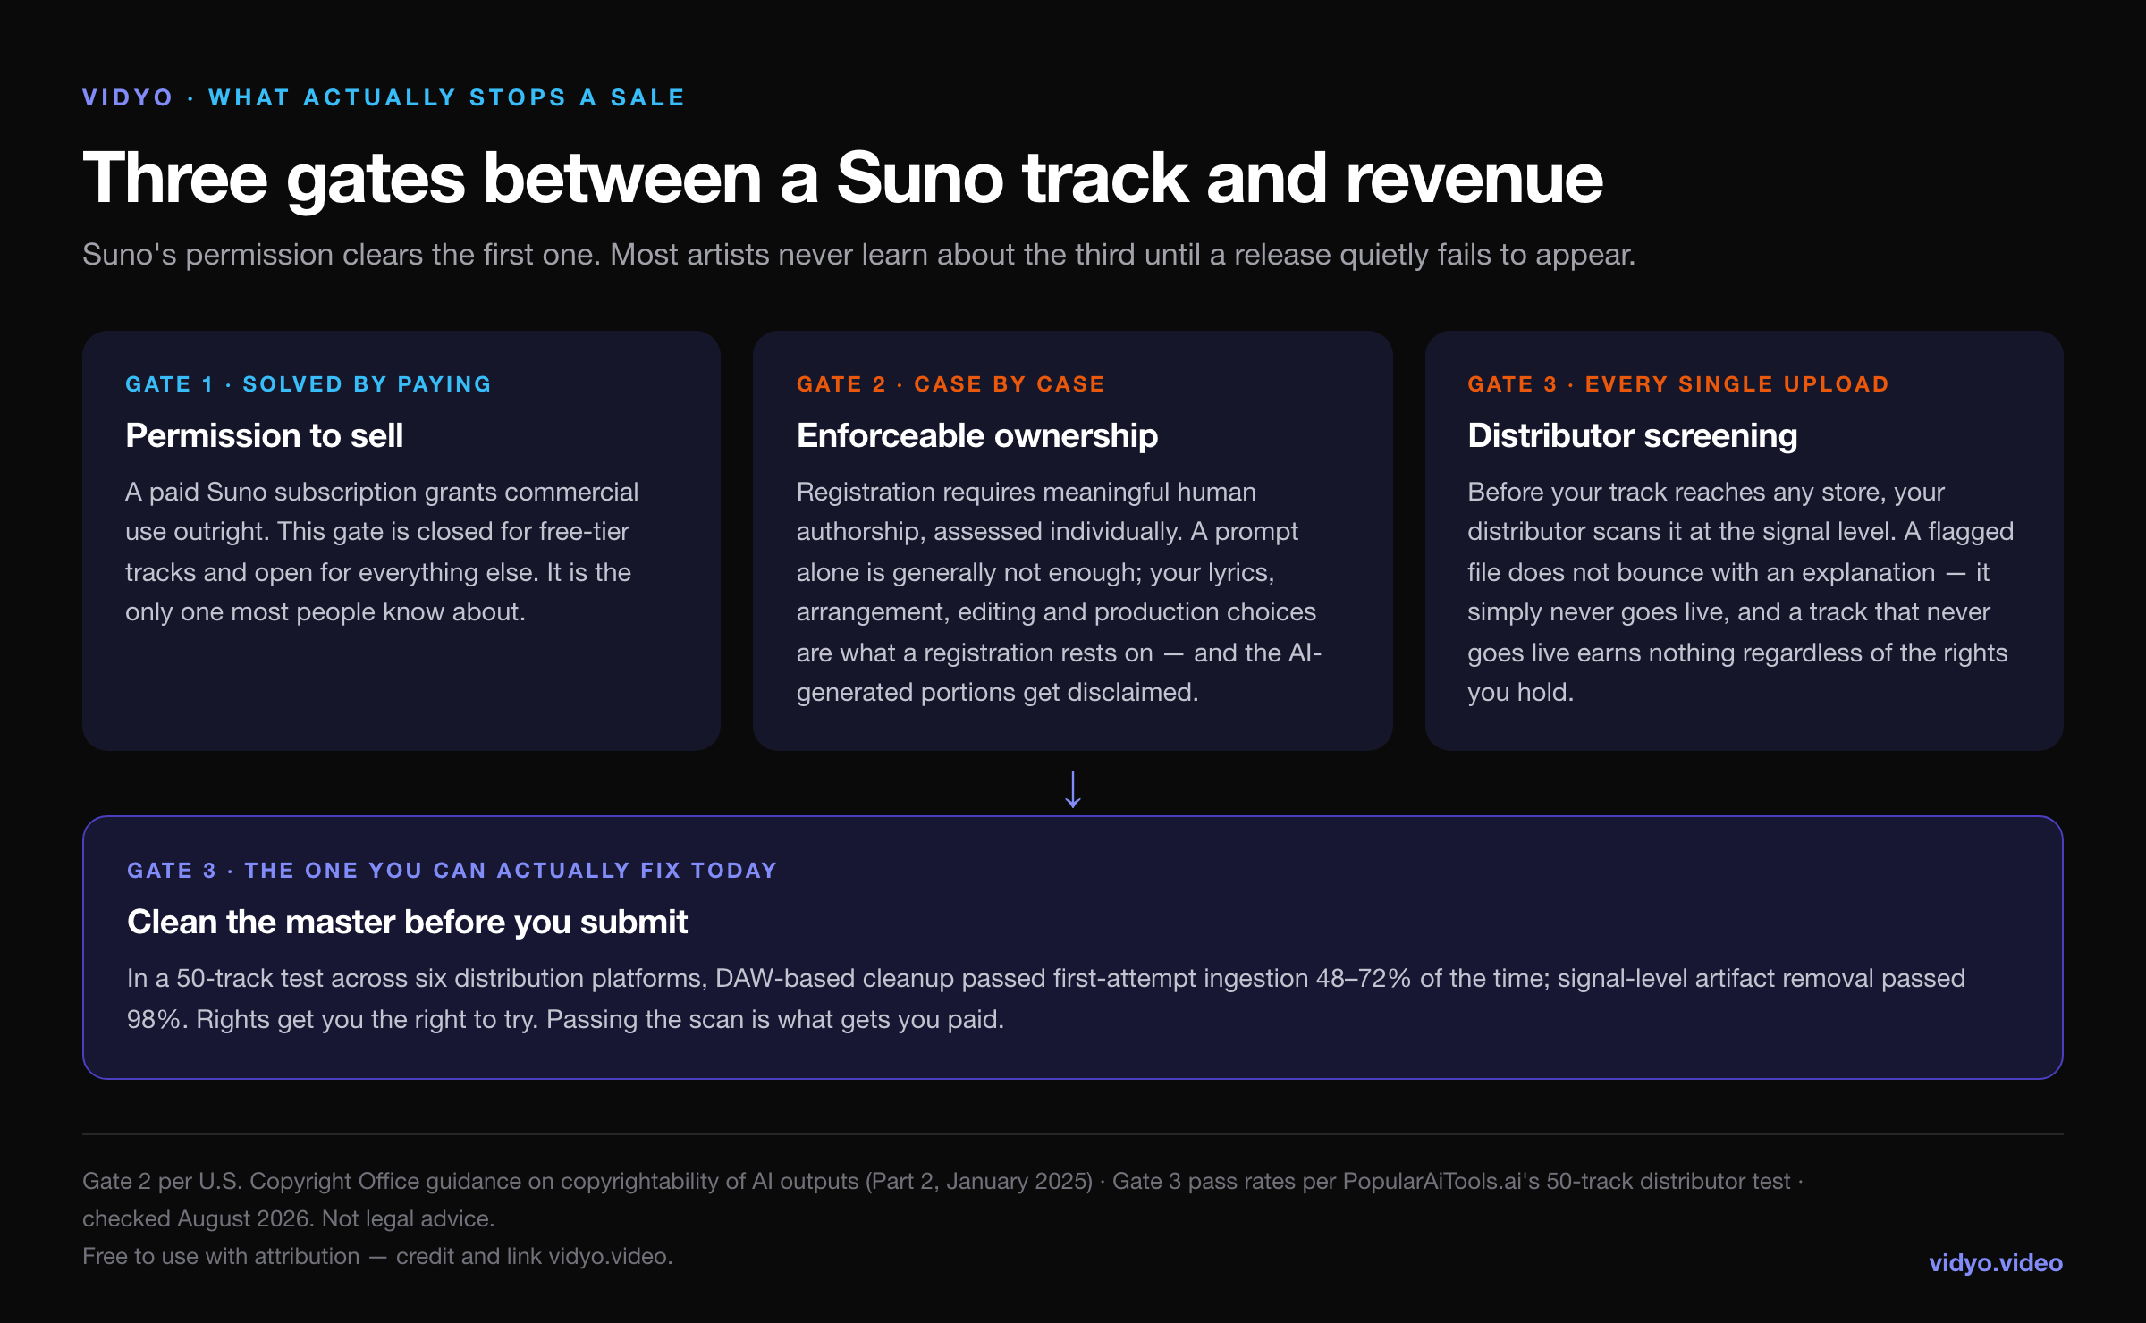Click the headline 'Three gates between a Suno track and revenue'
The height and width of the screenshot is (1323, 2146).
tap(842, 178)
